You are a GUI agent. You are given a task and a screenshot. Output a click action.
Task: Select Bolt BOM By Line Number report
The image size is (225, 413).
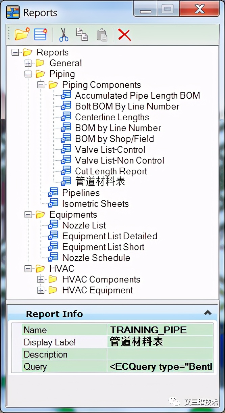[127, 106]
